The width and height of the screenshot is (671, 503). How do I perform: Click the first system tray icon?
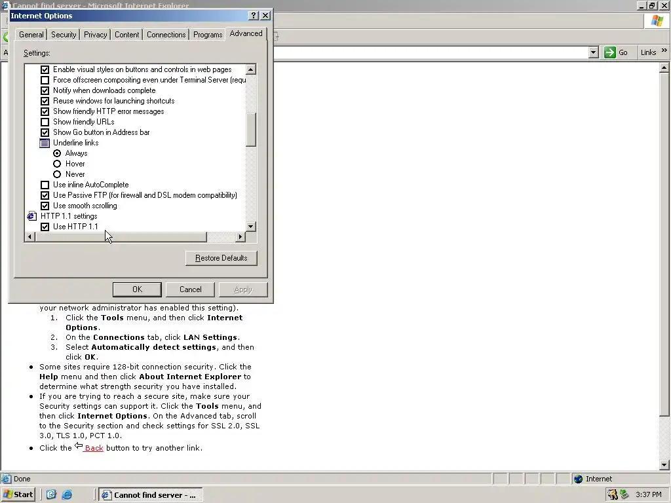tap(613, 494)
